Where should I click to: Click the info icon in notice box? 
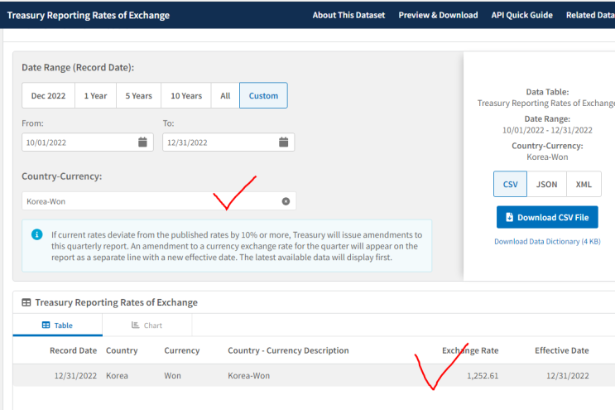click(36, 234)
